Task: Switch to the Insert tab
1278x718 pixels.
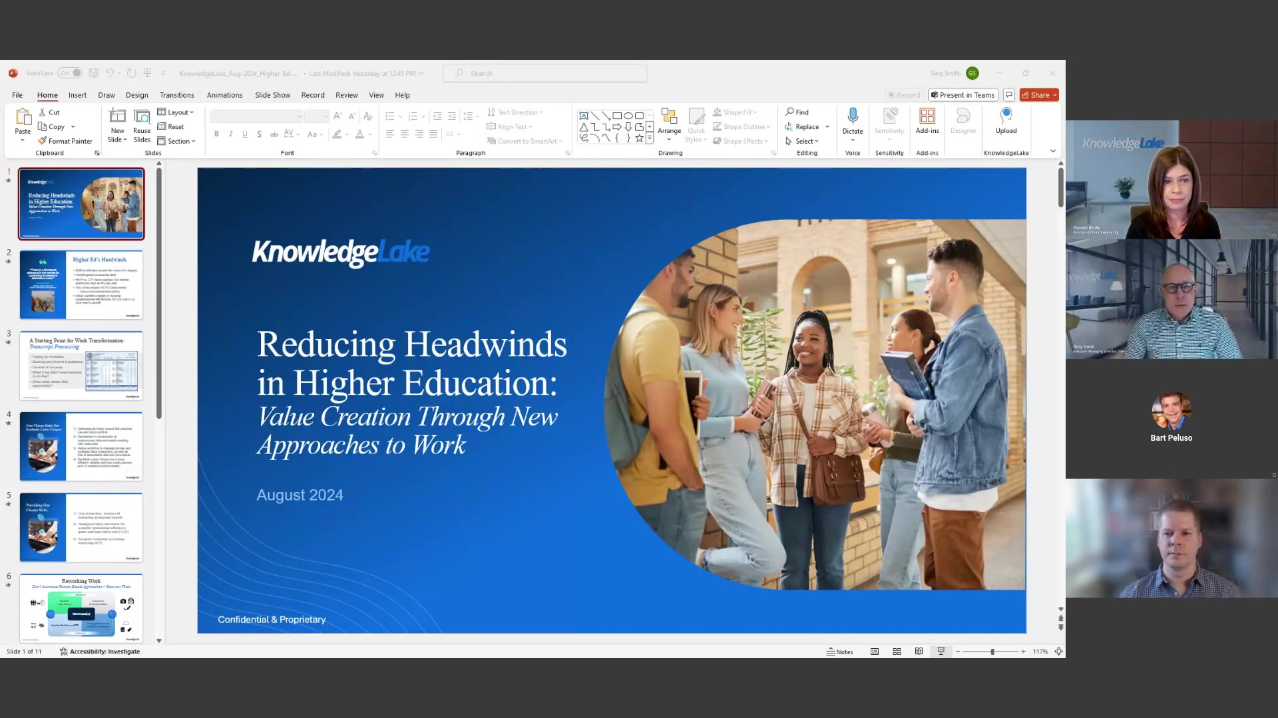Action: [x=77, y=95]
